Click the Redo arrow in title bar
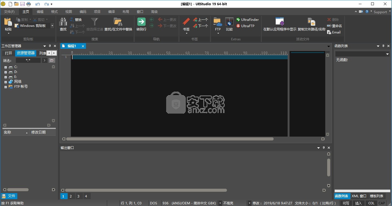Viewport: 392px width, 206px height. [47, 4]
